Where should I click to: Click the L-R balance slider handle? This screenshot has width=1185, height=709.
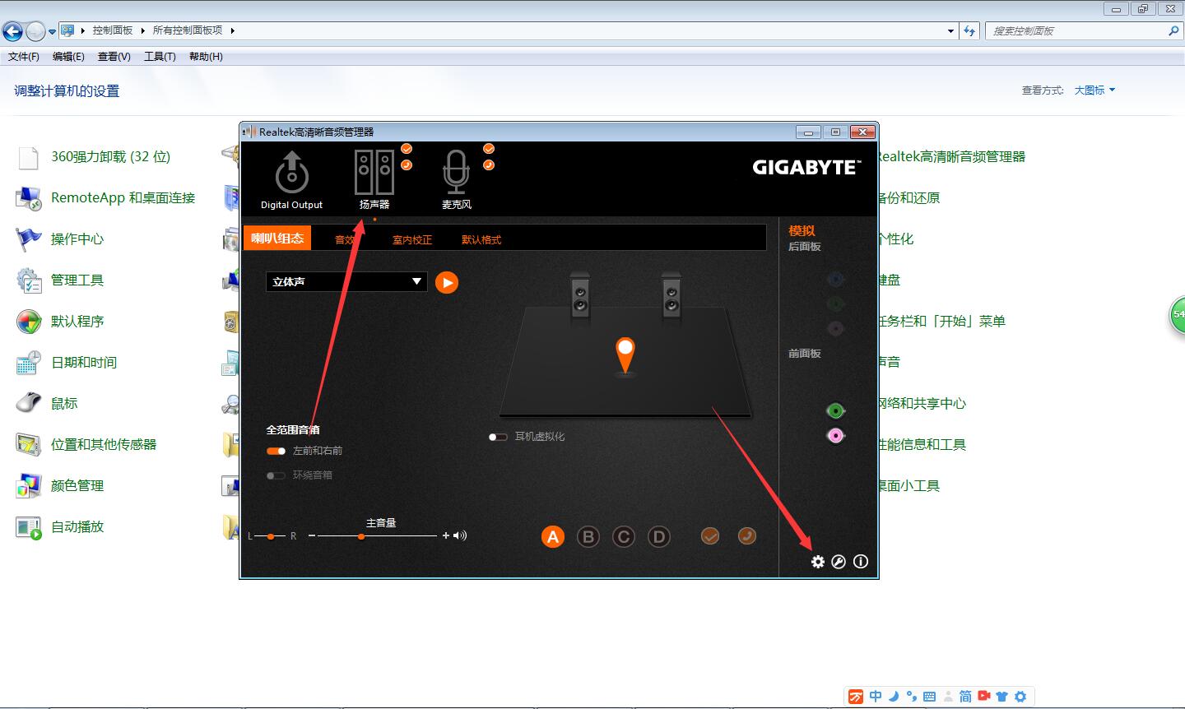(271, 536)
